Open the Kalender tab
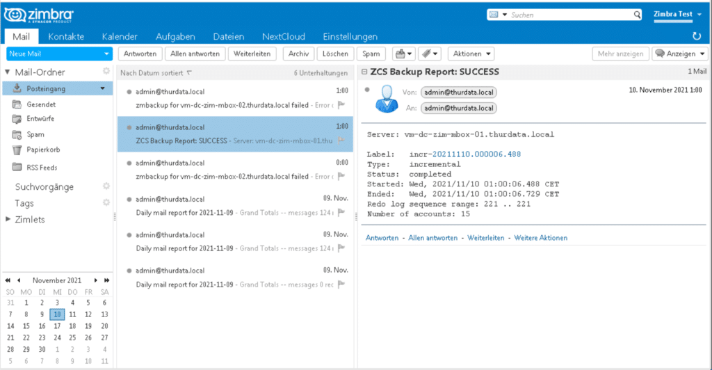 pos(120,36)
